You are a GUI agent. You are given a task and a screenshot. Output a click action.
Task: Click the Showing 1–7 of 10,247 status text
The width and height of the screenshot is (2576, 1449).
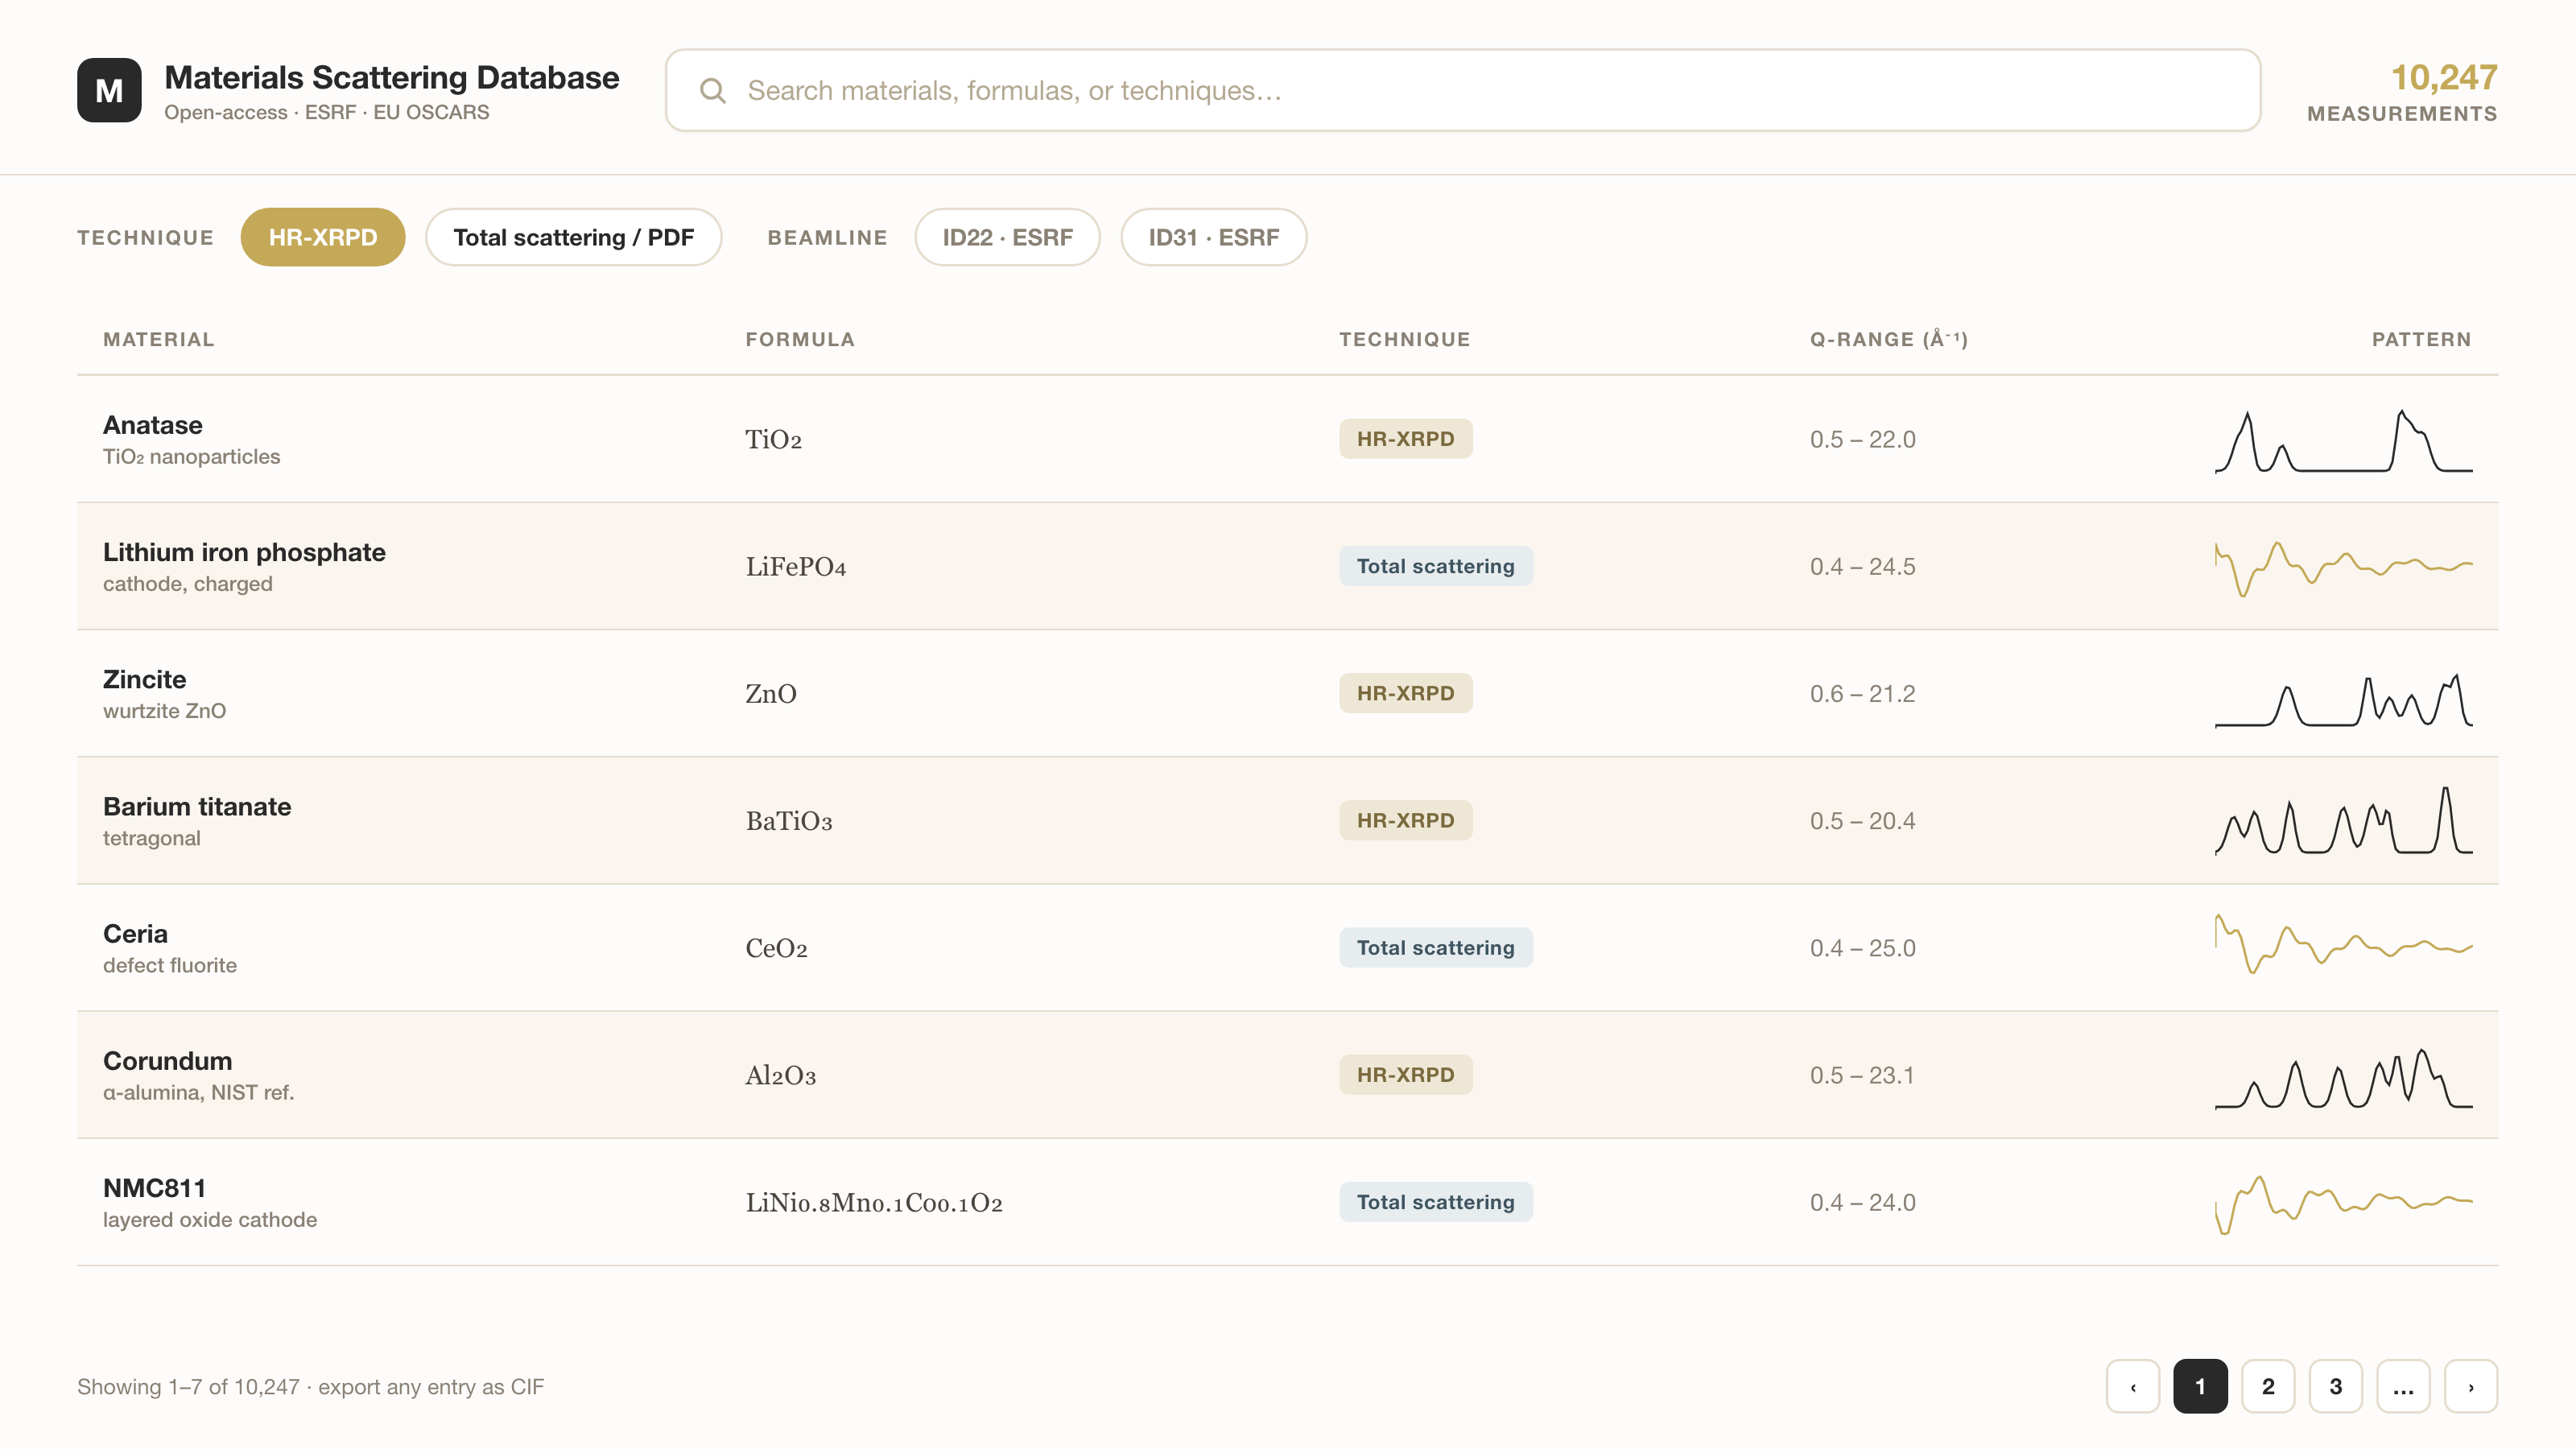pyautogui.click(x=310, y=1386)
